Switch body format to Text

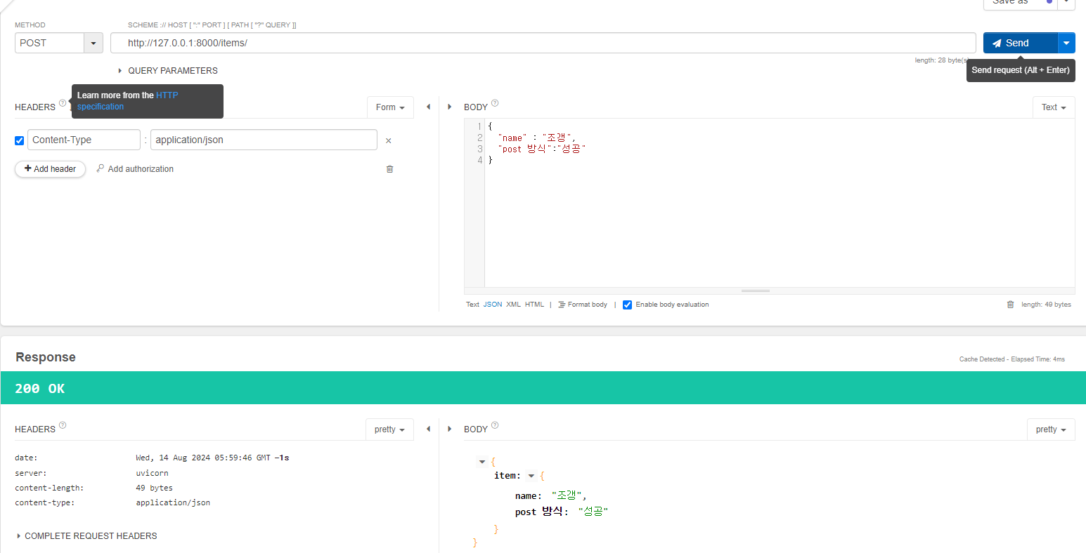472,305
